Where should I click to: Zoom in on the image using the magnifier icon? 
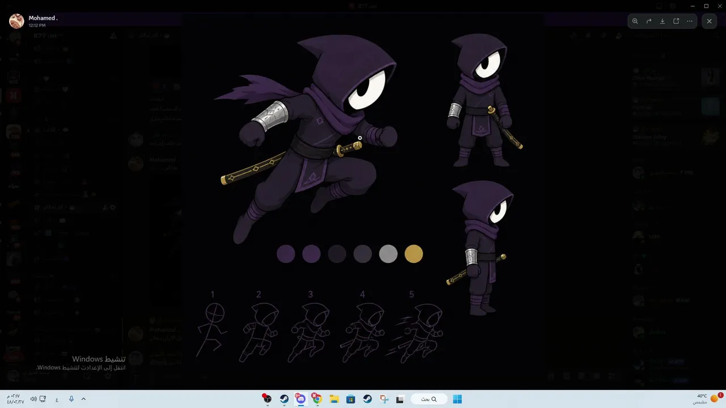(635, 22)
